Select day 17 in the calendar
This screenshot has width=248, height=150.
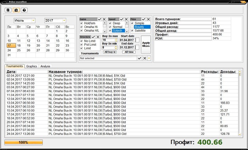click(11, 45)
